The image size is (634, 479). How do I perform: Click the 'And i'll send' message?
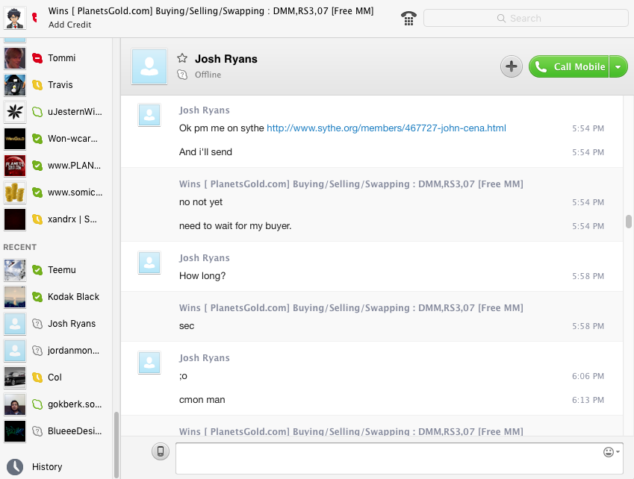pyautogui.click(x=205, y=152)
